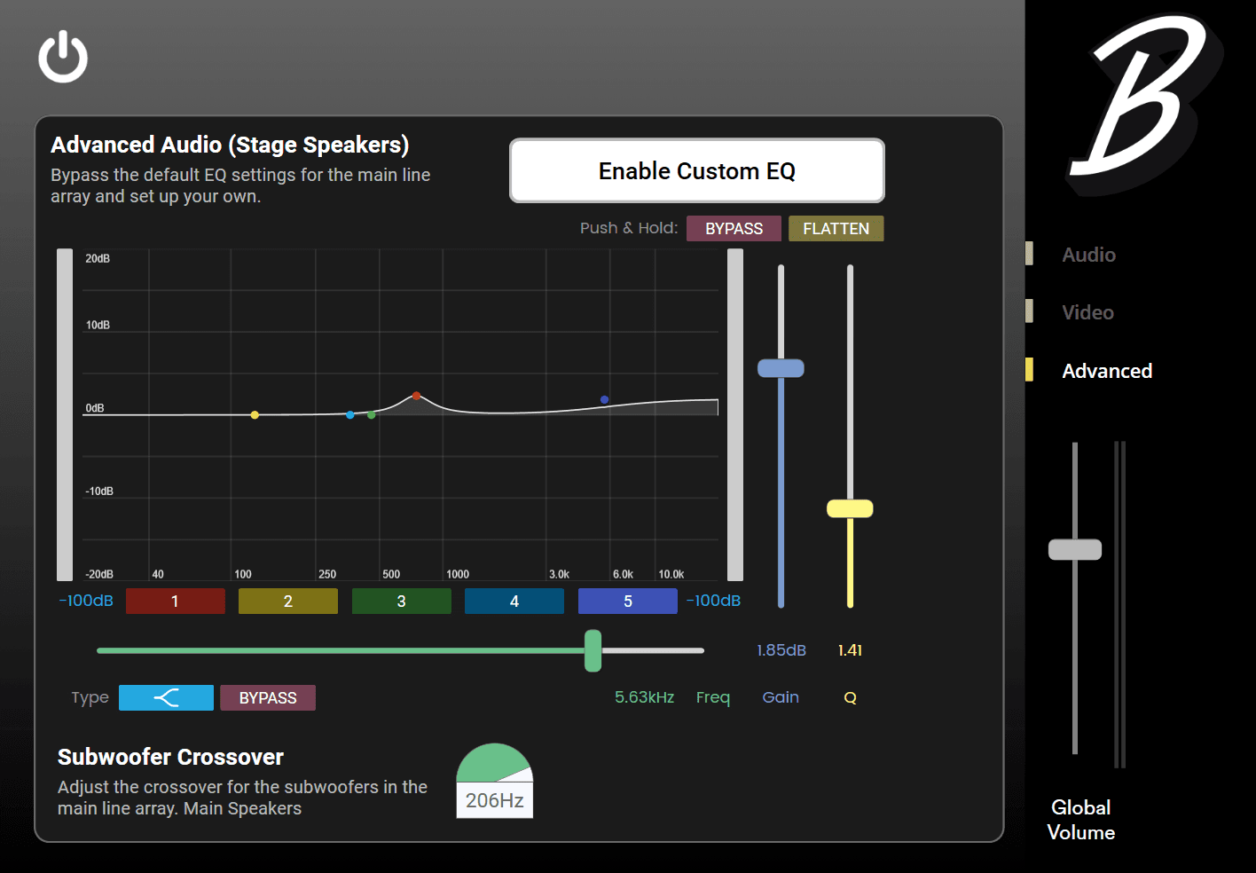Open the Video tab

click(1087, 312)
